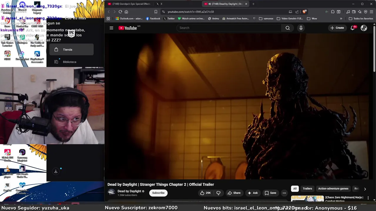Open Tienda in Epic Games sidebar
This screenshot has height=211, width=376.
(71, 50)
